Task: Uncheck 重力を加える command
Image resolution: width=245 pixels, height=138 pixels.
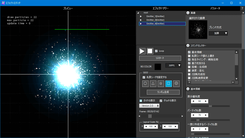Action: [189, 63]
